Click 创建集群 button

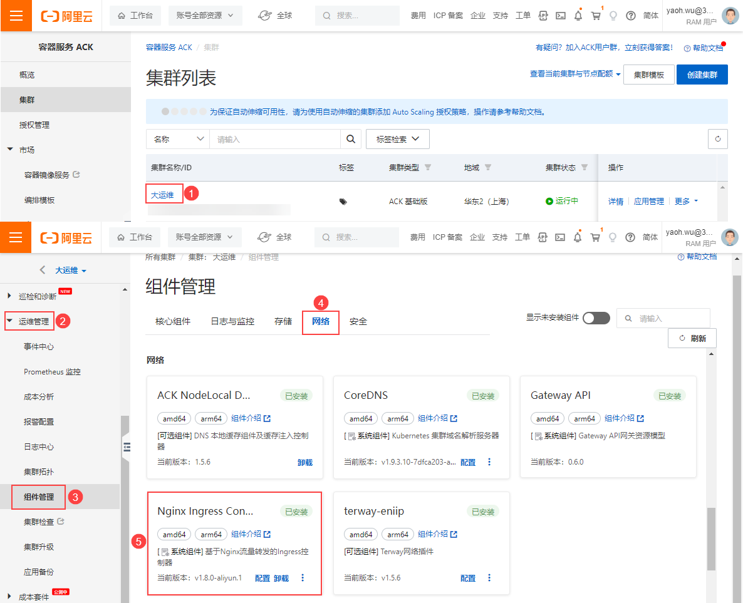[x=702, y=75]
